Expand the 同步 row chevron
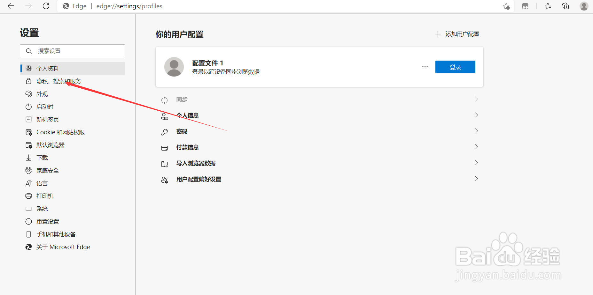The width and height of the screenshot is (593, 295). 476,99
